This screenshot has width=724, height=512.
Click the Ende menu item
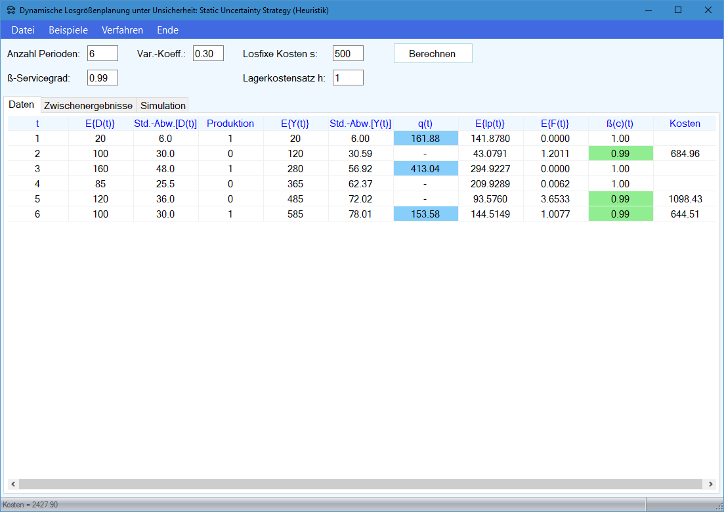(167, 30)
